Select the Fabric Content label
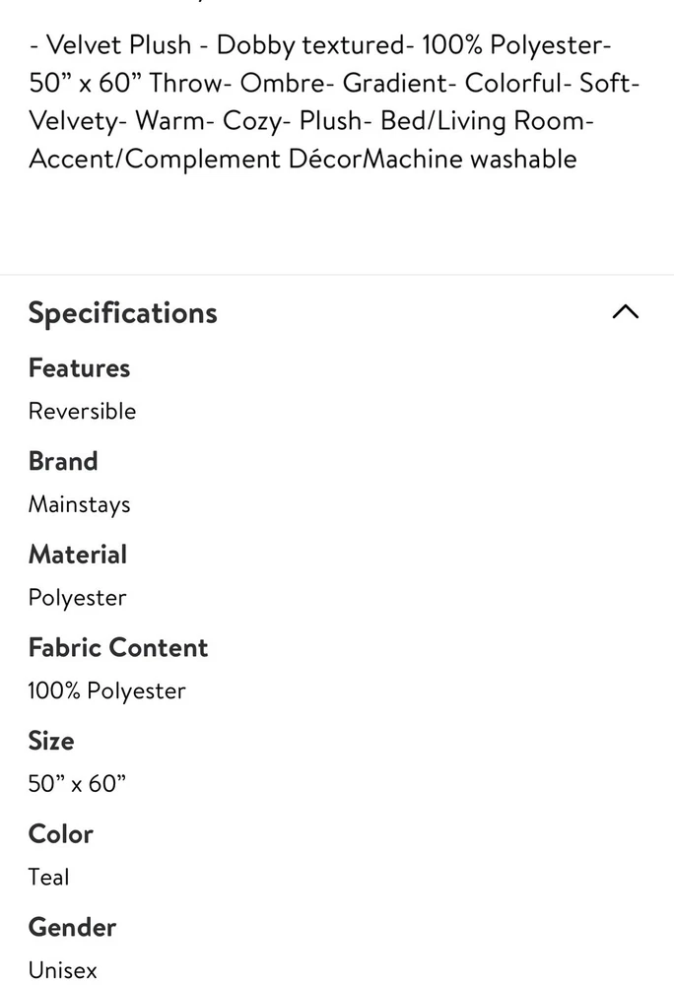This screenshot has height=985, width=674. tap(118, 647)
